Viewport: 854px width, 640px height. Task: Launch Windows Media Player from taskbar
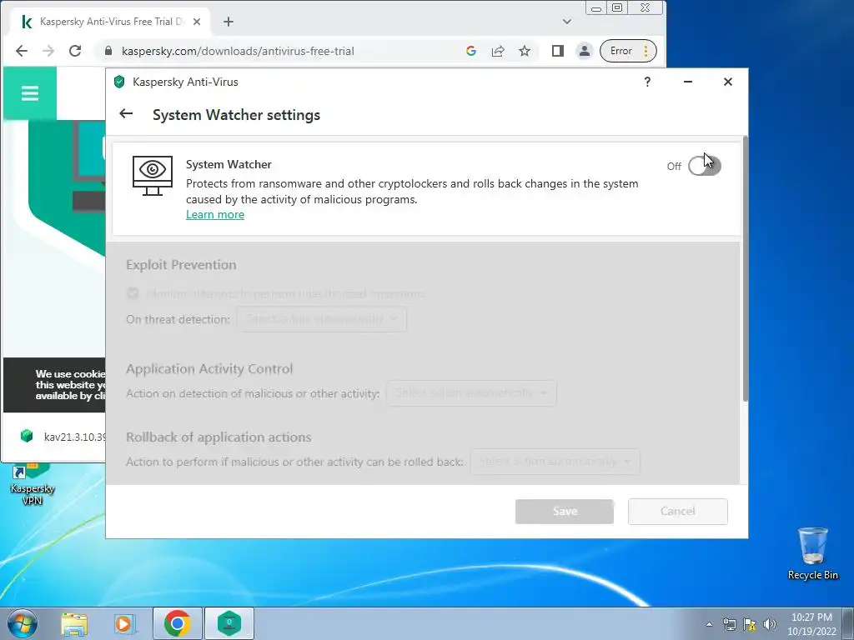click(x=125, y=623)
